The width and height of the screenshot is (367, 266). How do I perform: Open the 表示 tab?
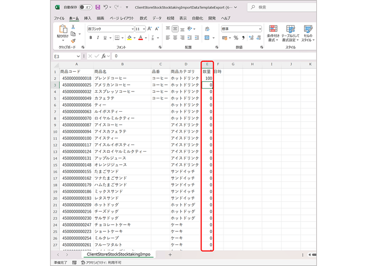point(183,18)
